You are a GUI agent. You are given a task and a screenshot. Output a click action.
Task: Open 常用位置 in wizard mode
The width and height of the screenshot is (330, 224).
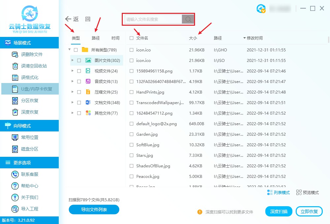coord(30,137)
